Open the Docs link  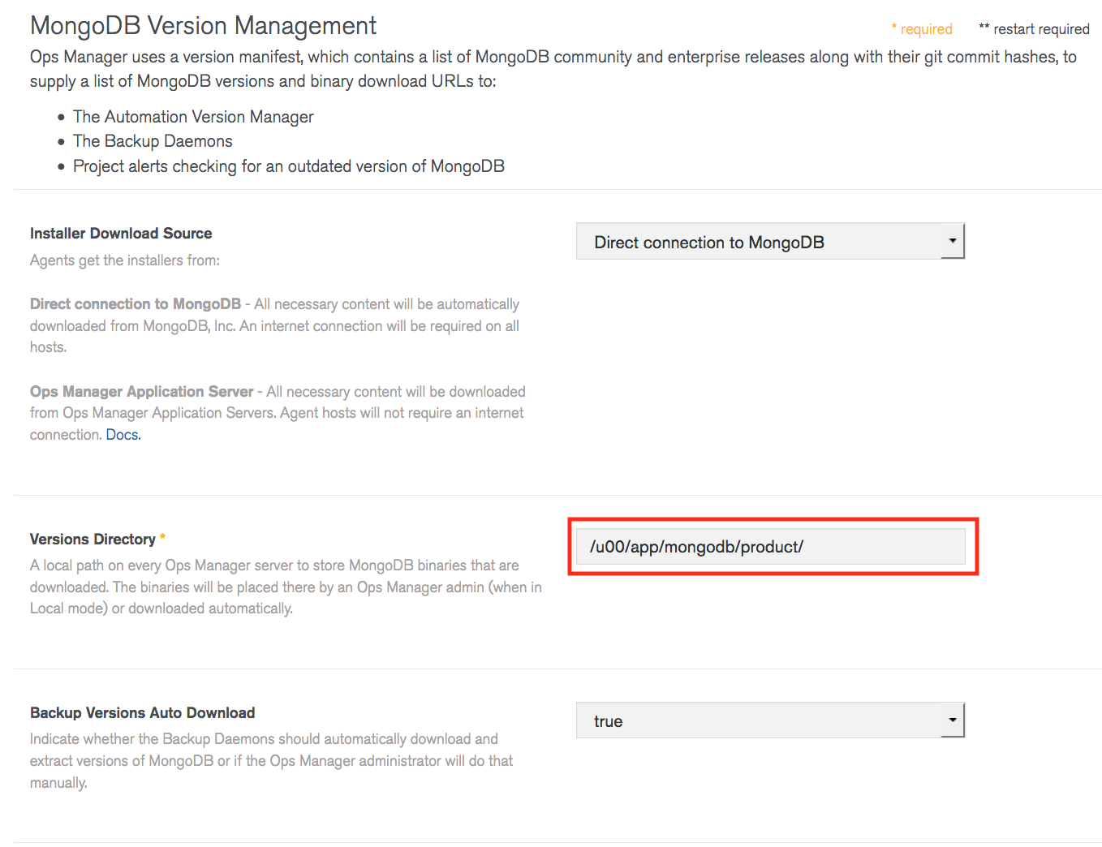[123, 435]
